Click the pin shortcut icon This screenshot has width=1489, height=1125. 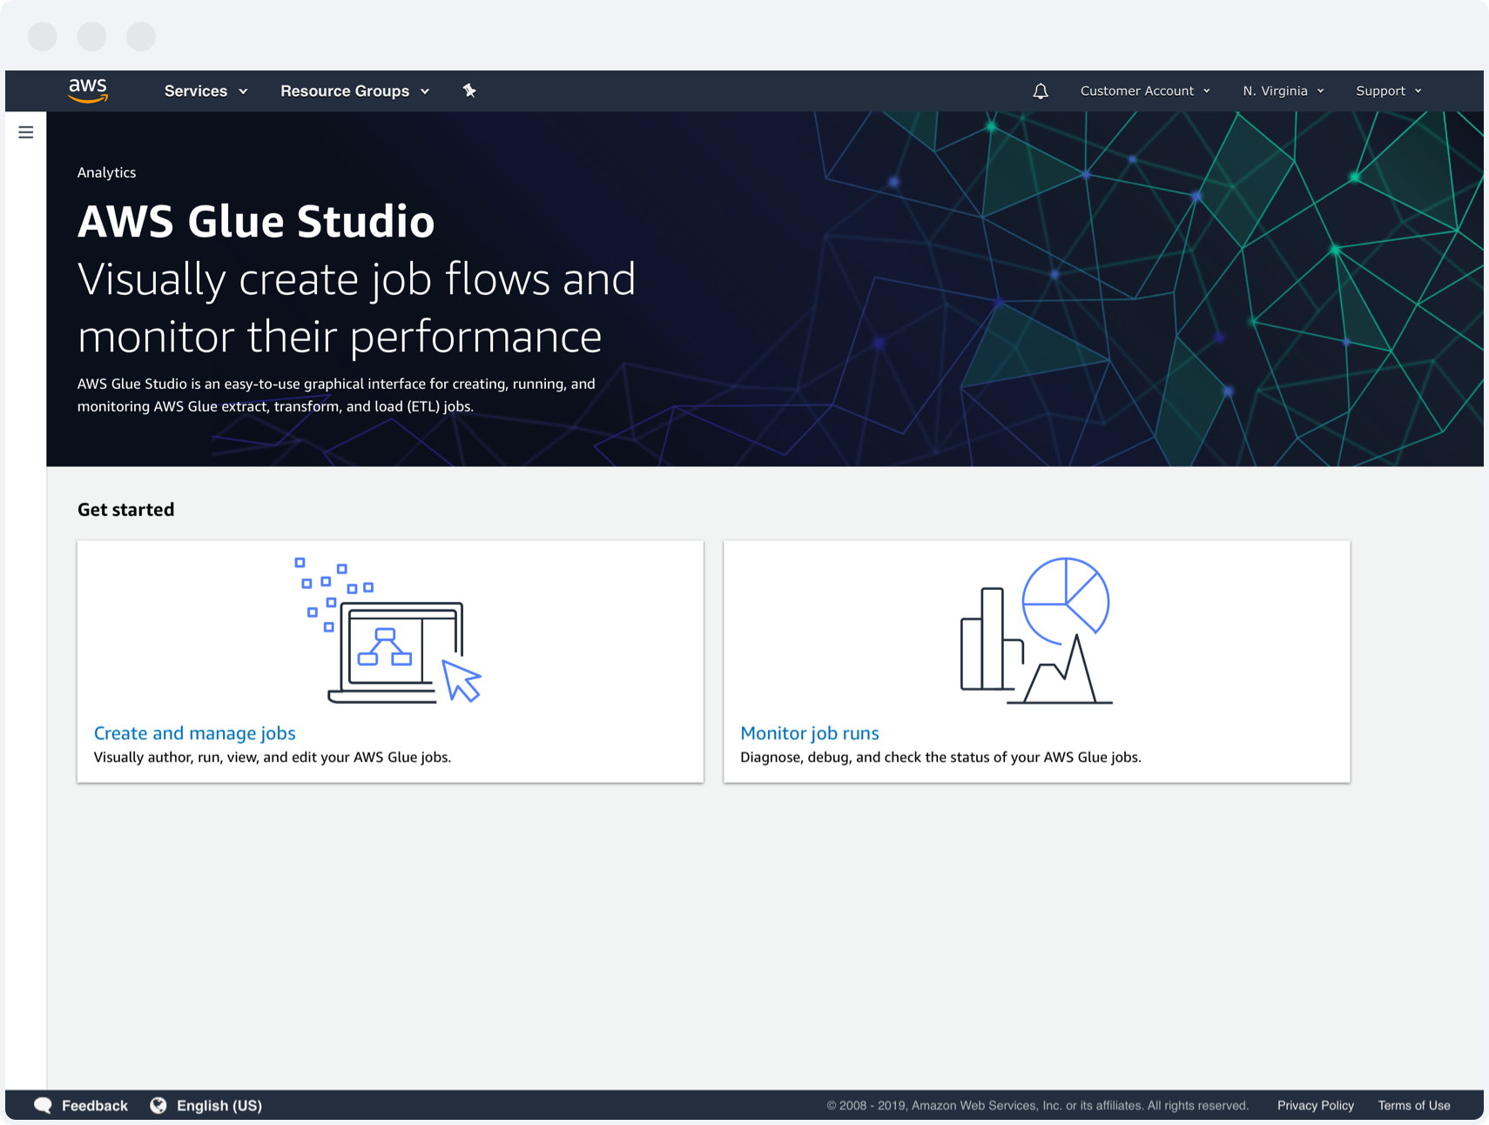pyautogui.click(x=469, y=90)
